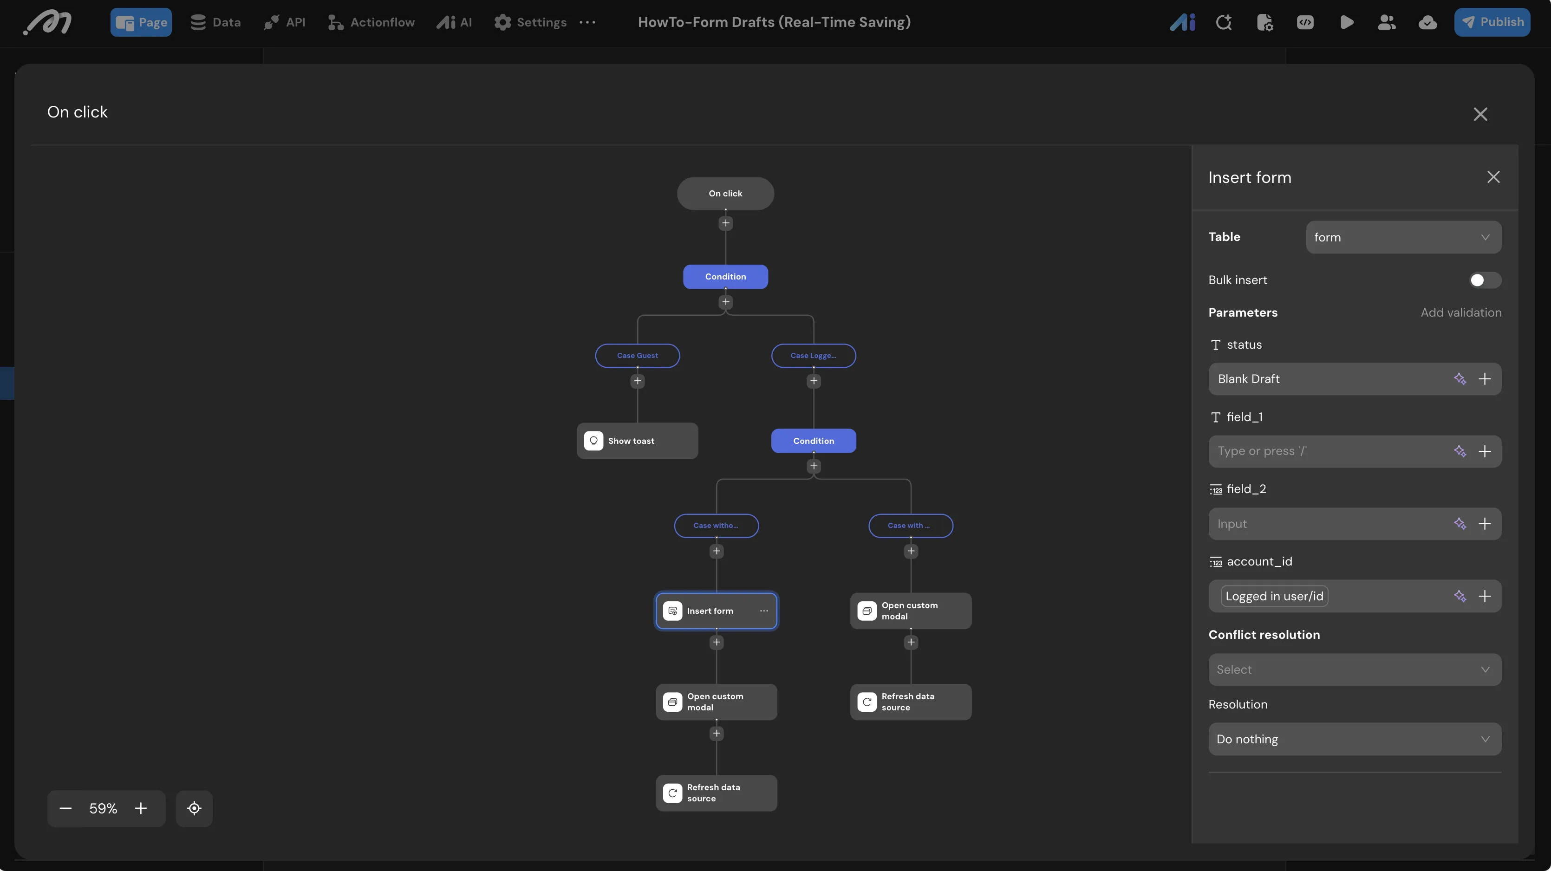Select the Case with ... branch node

pyautogui.click(x=911, y=526)
